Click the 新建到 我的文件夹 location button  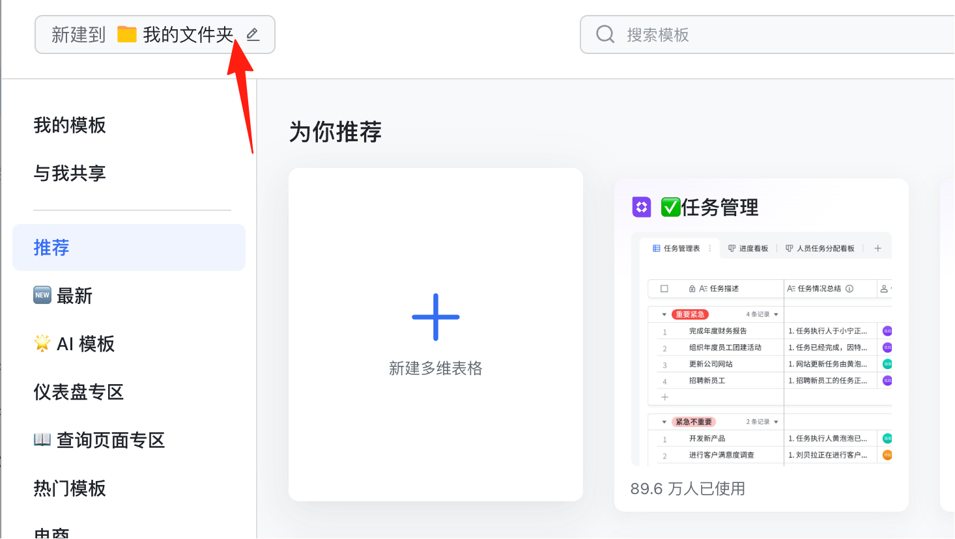click(155, 35)
